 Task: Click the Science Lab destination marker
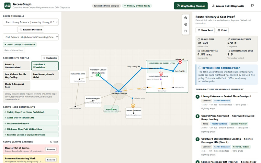click(180, 61)
